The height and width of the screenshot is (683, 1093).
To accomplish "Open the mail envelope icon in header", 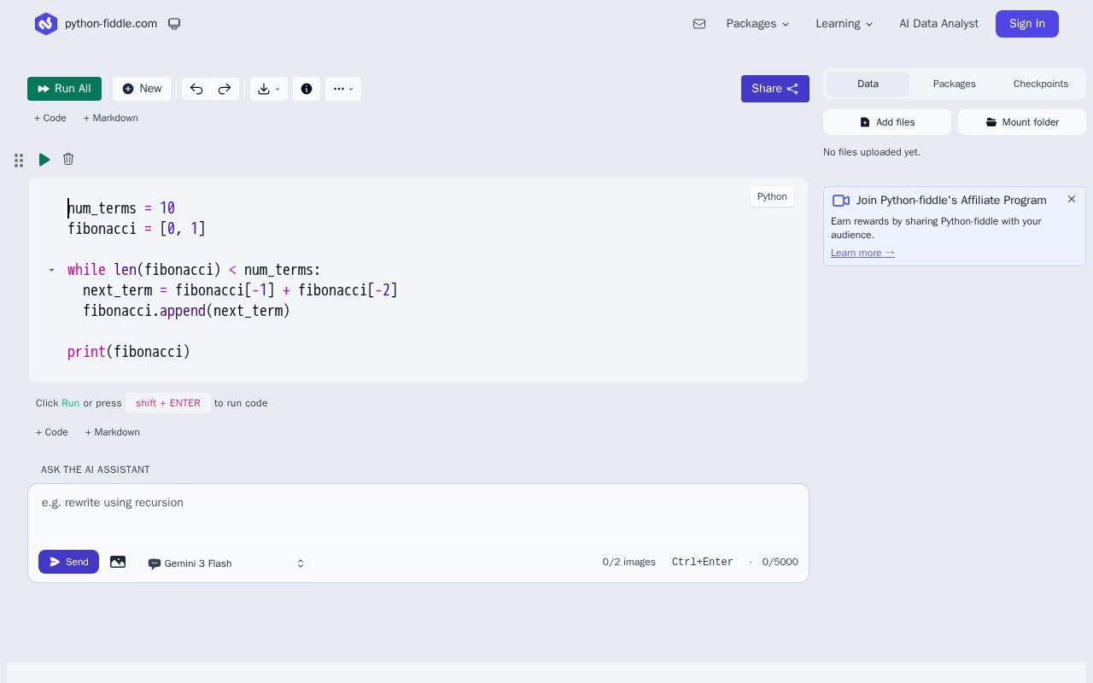I will 699,24.
